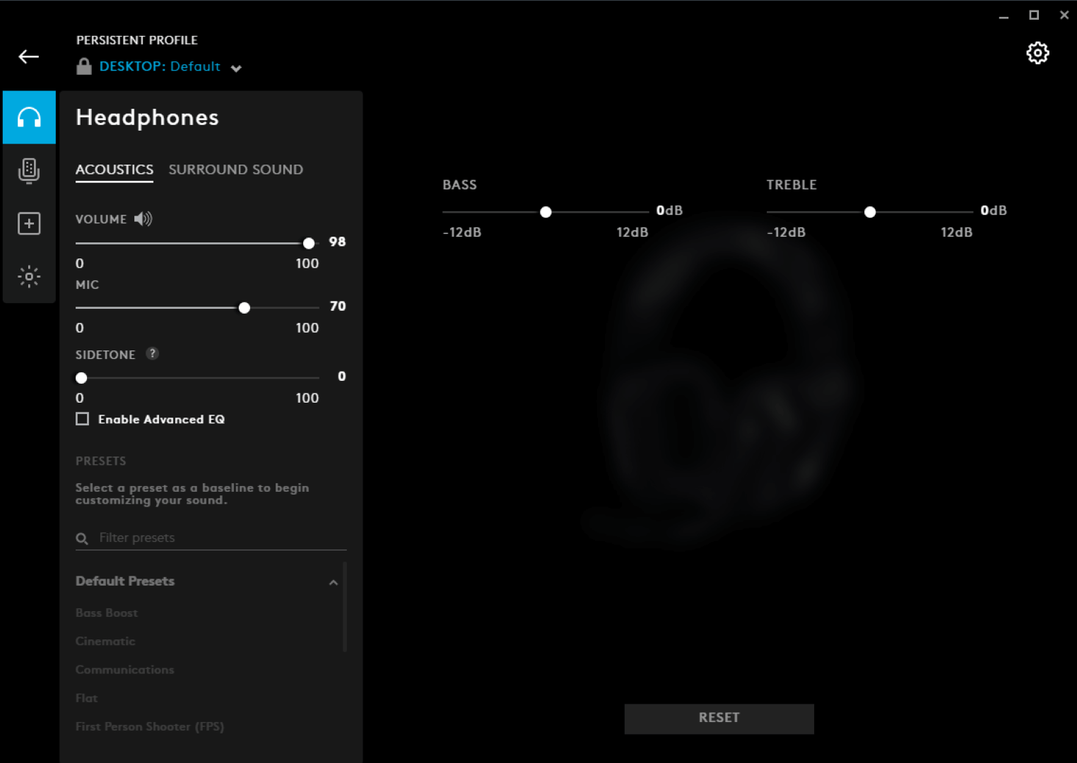
Task: Collapse the Default Presets section
Action: click(334, 582)
